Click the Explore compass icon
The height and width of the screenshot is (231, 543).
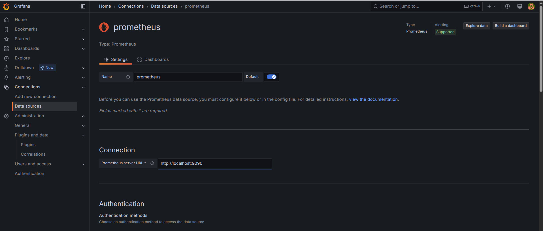[6, 58]
